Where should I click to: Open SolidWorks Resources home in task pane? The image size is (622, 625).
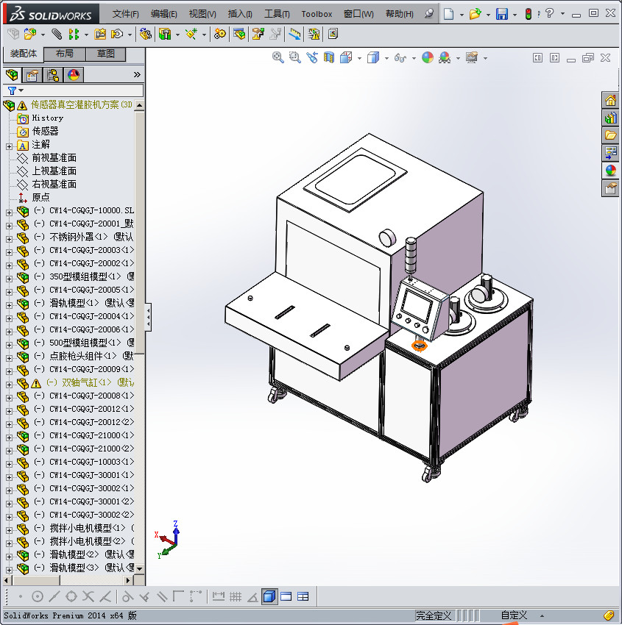tap(610, 101)
